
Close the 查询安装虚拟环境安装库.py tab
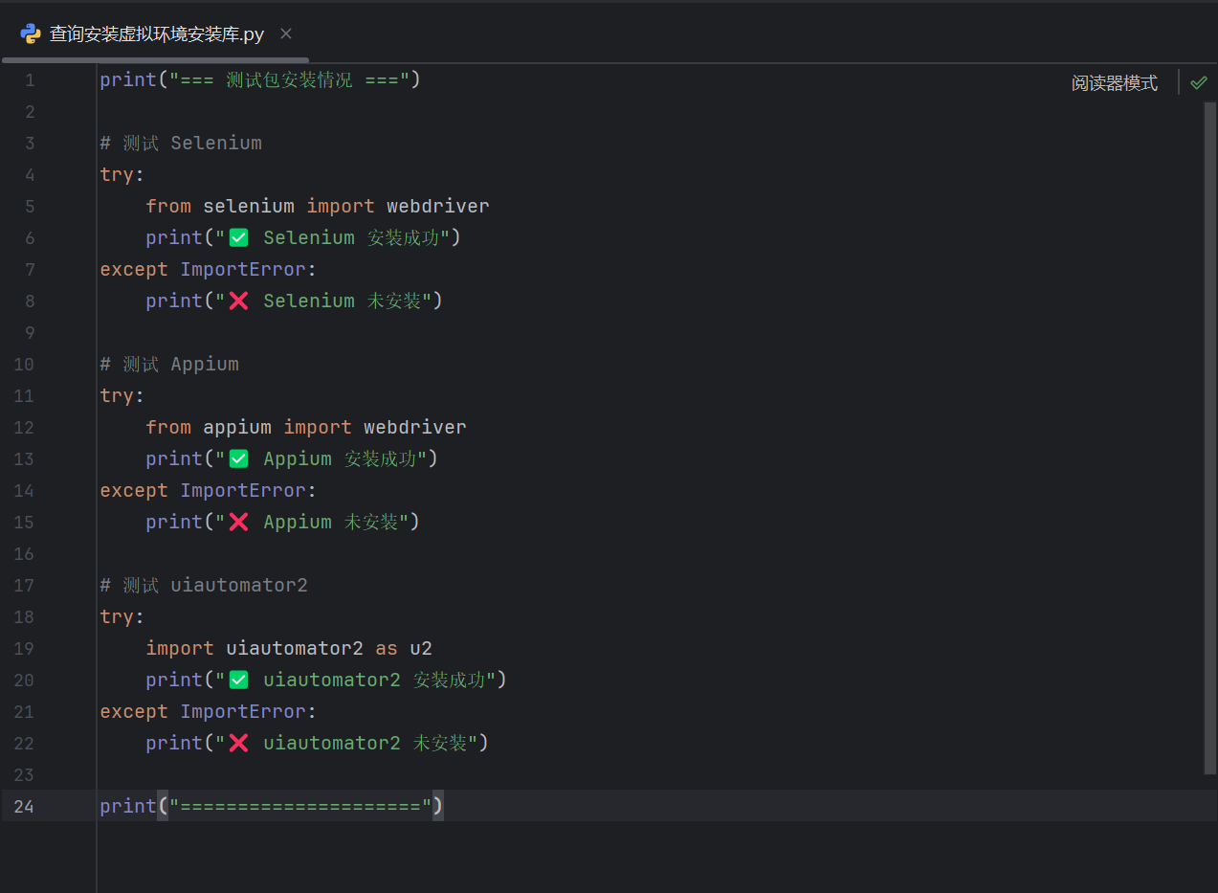(x=286, y=33)
